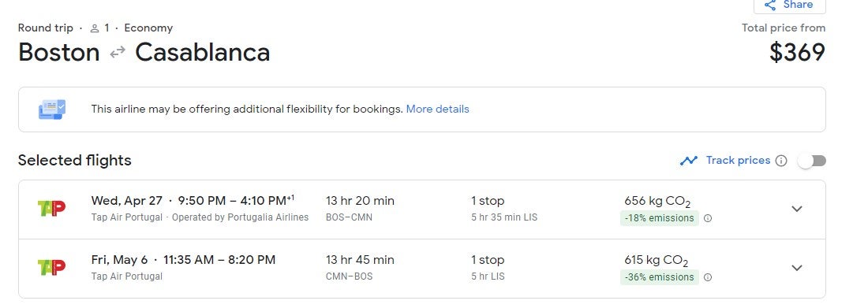Click the -36% emissions badge
The width and height of the screenshot is (853, 308).
click(x=660, y=277)
